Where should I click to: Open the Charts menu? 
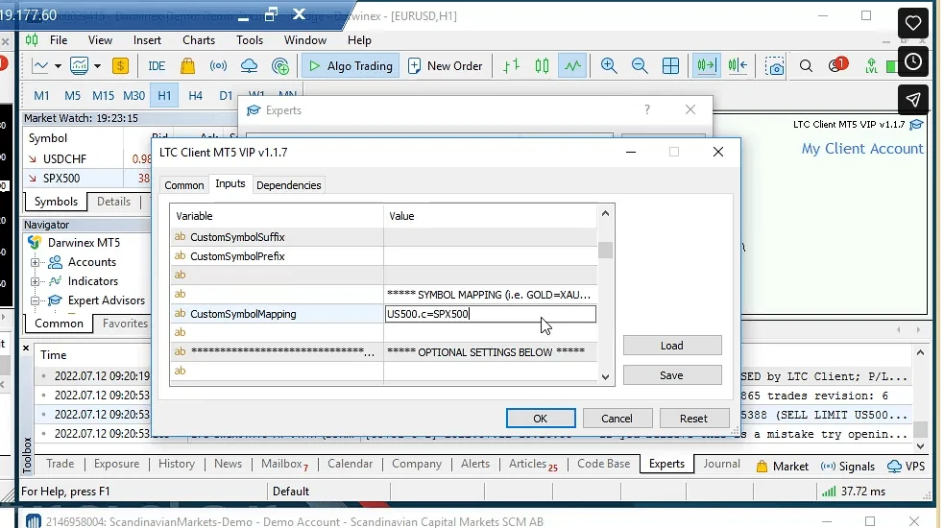[199, 40]
